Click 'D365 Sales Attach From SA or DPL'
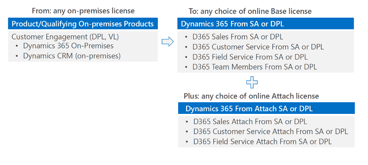 pos(250,122)
